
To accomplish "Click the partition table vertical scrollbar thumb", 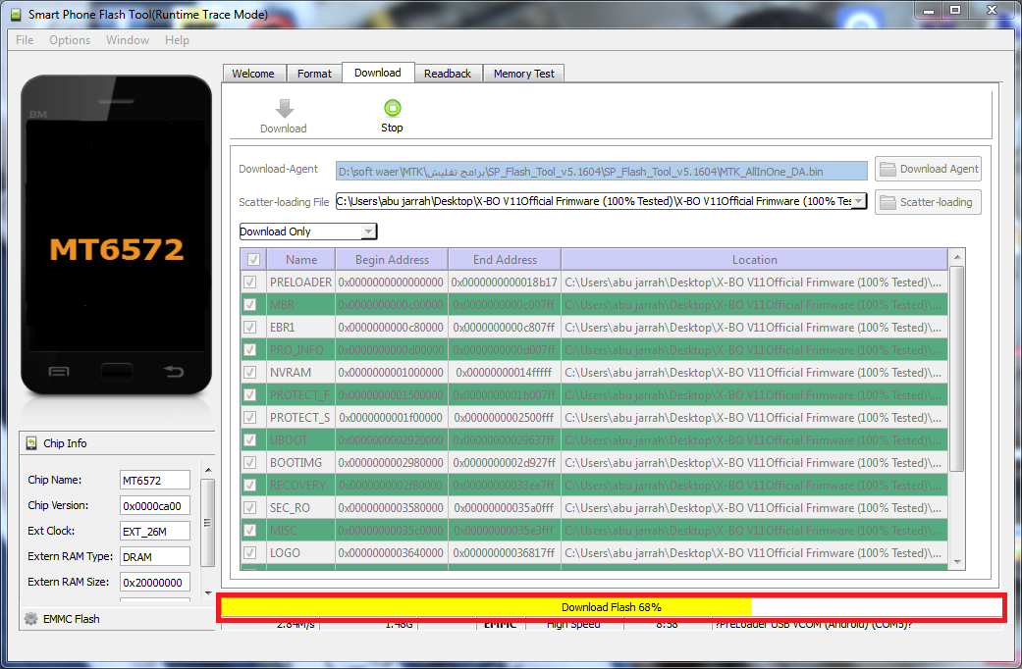I will click(957, 369).
